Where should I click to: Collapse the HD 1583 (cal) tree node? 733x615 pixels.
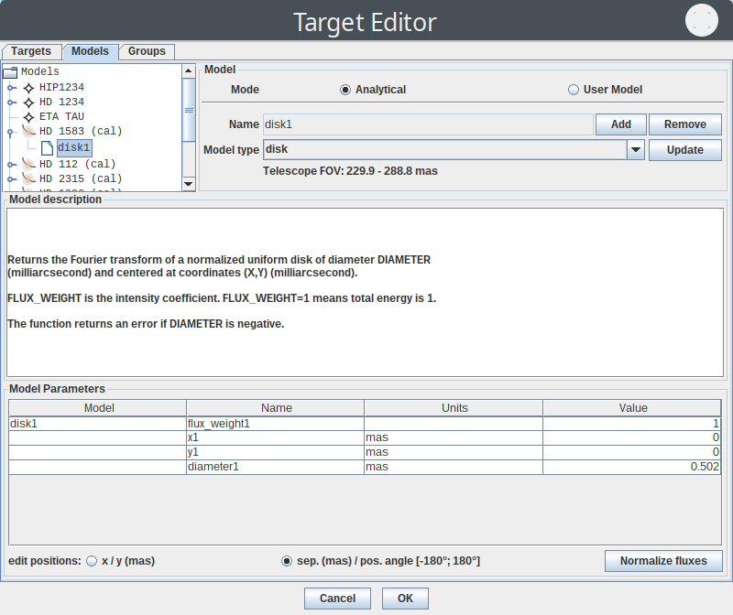[12, 132]
